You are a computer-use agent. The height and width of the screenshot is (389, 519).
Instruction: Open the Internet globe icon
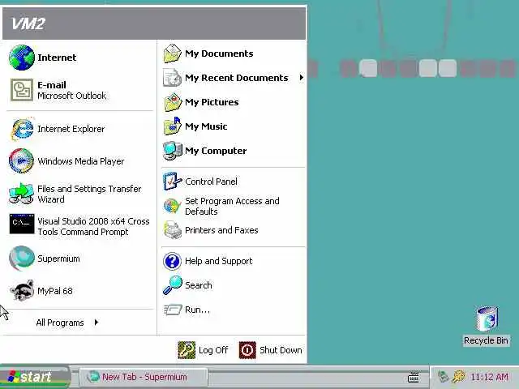pos(22,58)
